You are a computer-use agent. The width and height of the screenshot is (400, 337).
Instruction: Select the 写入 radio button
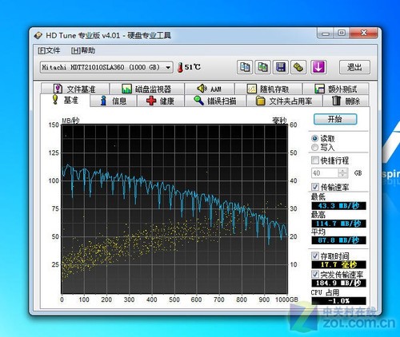[315, 147]
